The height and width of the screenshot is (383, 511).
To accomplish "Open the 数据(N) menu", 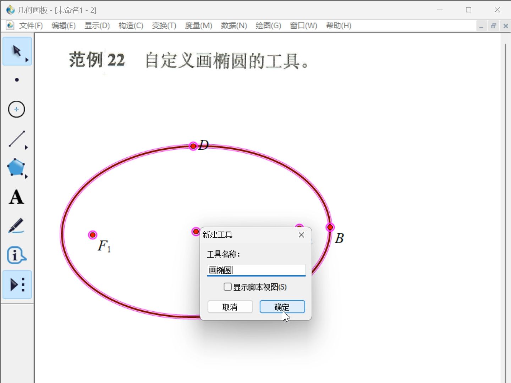I will click(x=234, y=26).
